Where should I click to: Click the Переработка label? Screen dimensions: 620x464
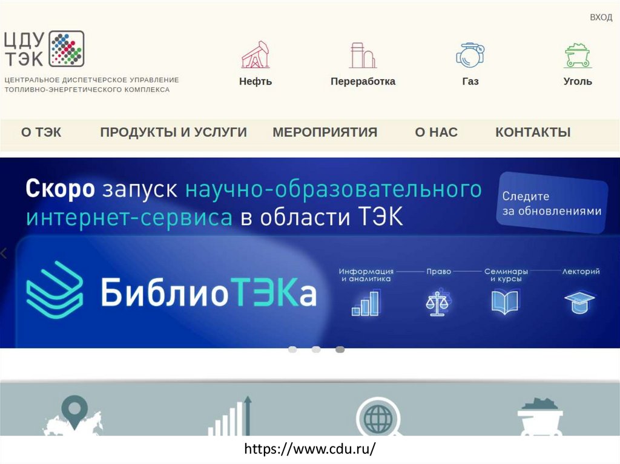pyautogui.click(x=363, y=82)
